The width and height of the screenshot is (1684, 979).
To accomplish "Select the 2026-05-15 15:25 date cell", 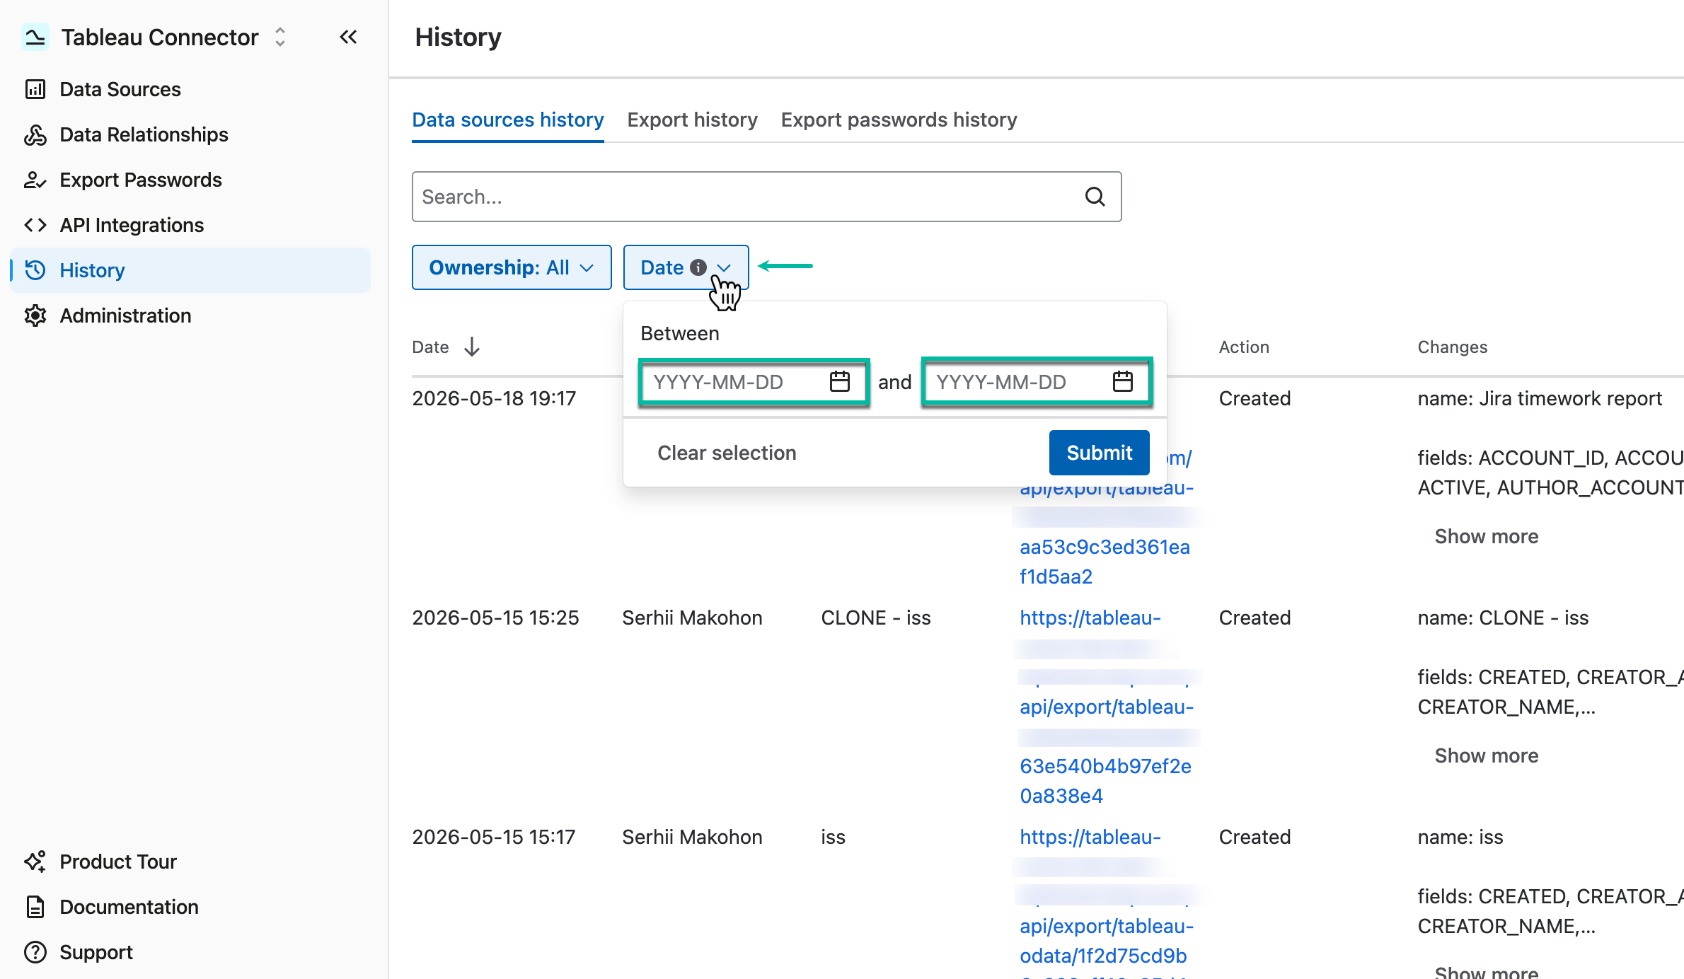I will click(495, 618).
